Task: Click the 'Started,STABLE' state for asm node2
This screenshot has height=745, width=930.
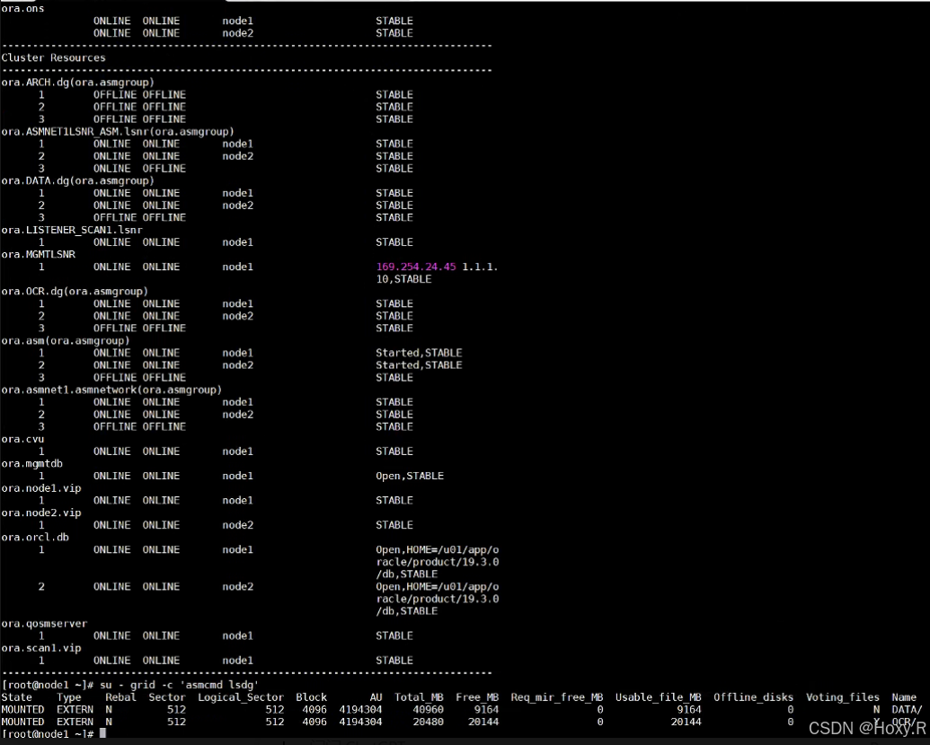Action: [419, 365]
